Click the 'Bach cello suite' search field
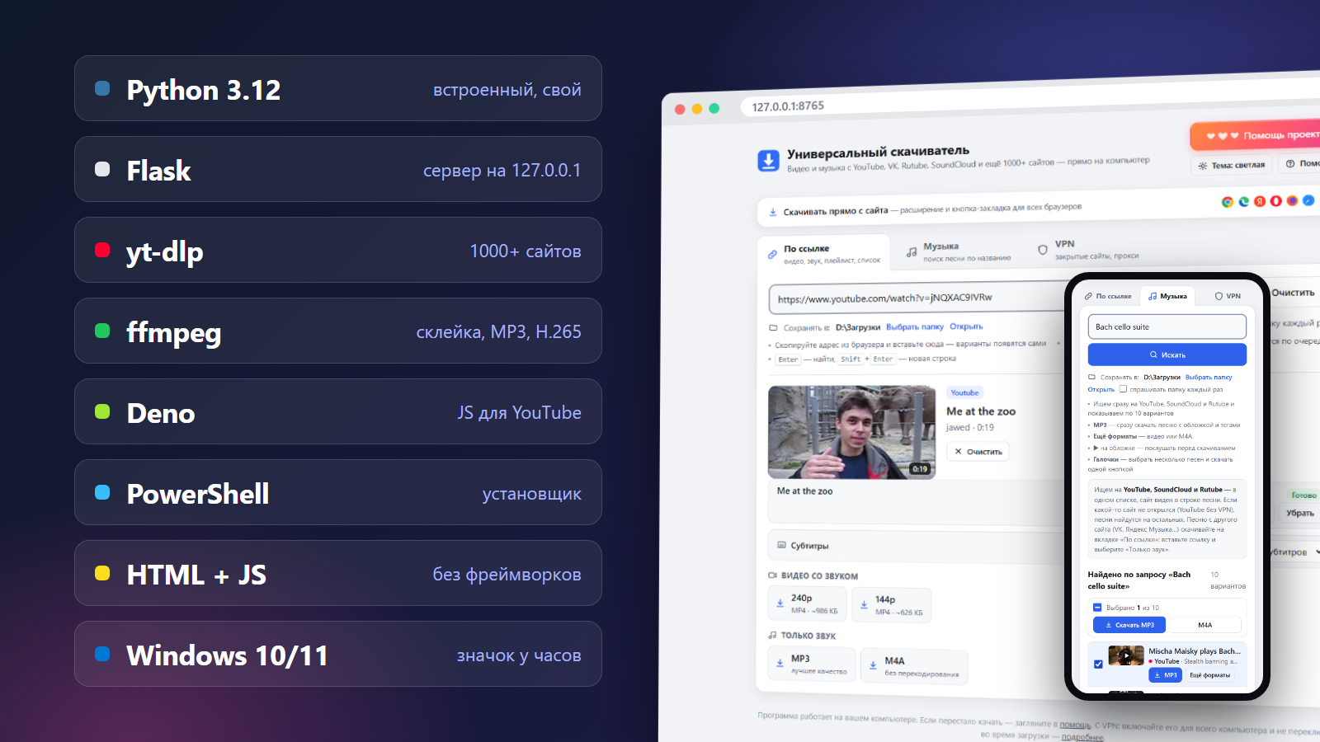 1167,327
